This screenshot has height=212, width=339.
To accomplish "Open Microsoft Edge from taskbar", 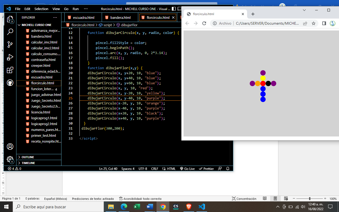I will 124,207.
